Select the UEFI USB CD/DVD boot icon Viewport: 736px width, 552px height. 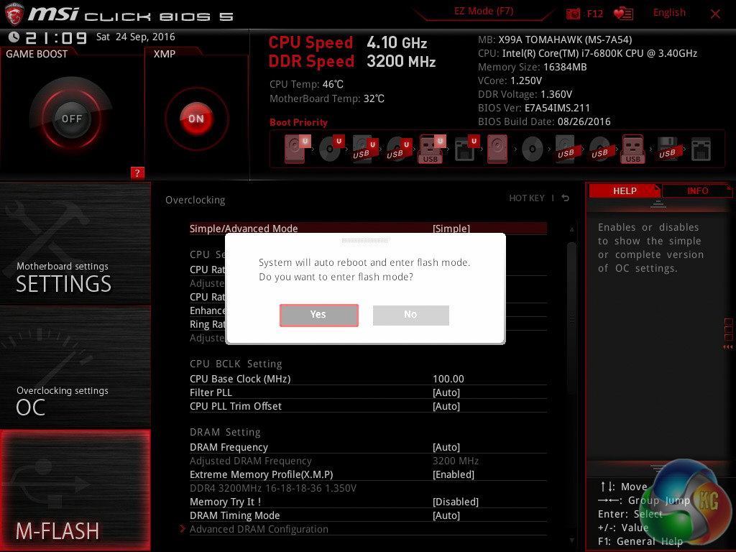[x=399, y=149]
